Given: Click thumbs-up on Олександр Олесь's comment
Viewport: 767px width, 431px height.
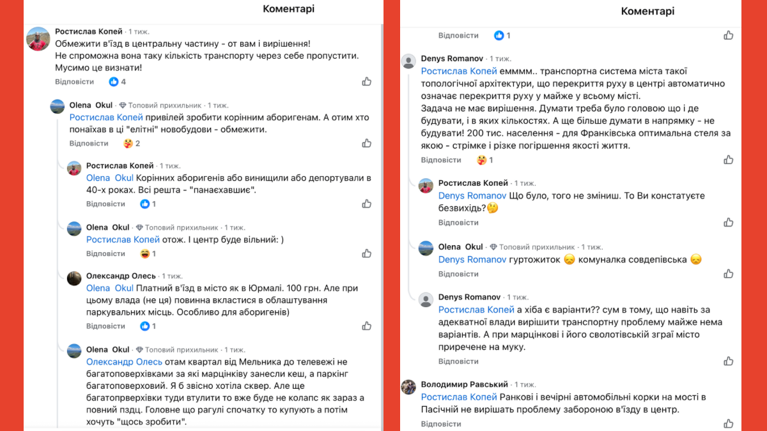Looking at the screenshot, I should point(367,326).
